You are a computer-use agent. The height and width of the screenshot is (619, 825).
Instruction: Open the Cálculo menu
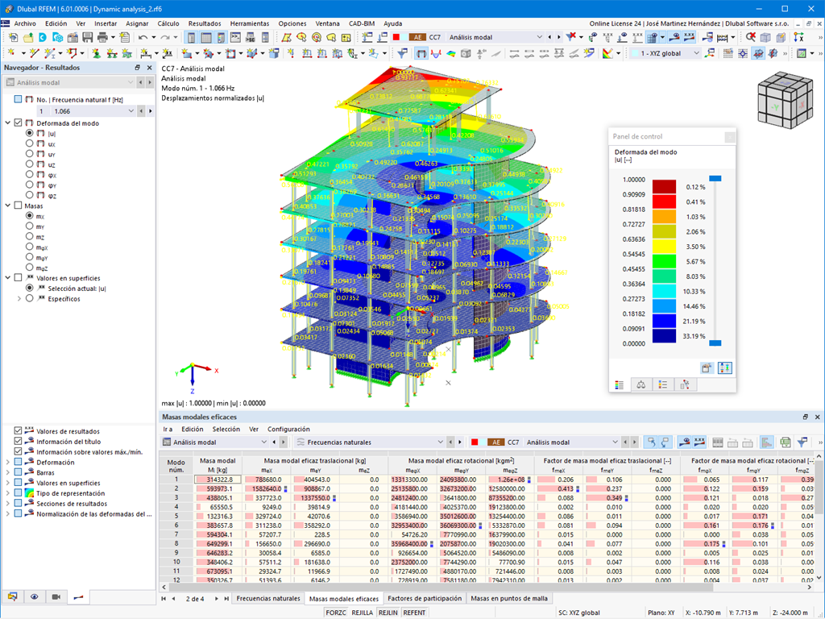tap(168, 23)
